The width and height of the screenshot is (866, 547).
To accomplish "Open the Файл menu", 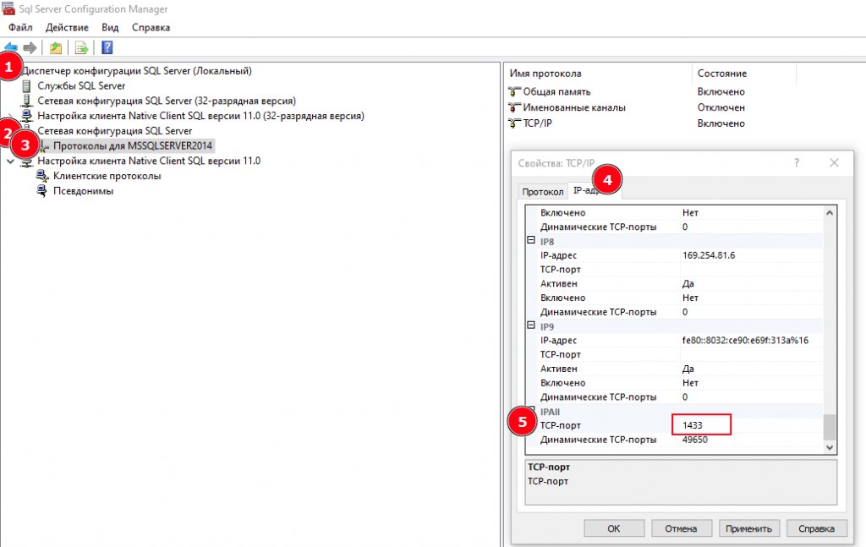I will coord(20,28).
